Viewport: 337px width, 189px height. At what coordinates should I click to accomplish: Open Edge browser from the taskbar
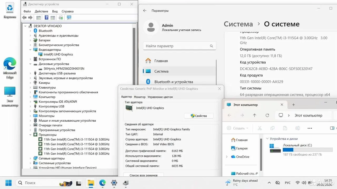[x=102, y=183]
